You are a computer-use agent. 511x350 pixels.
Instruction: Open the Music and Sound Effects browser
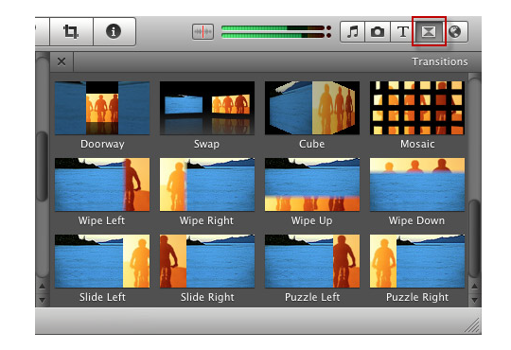point(352,31)
